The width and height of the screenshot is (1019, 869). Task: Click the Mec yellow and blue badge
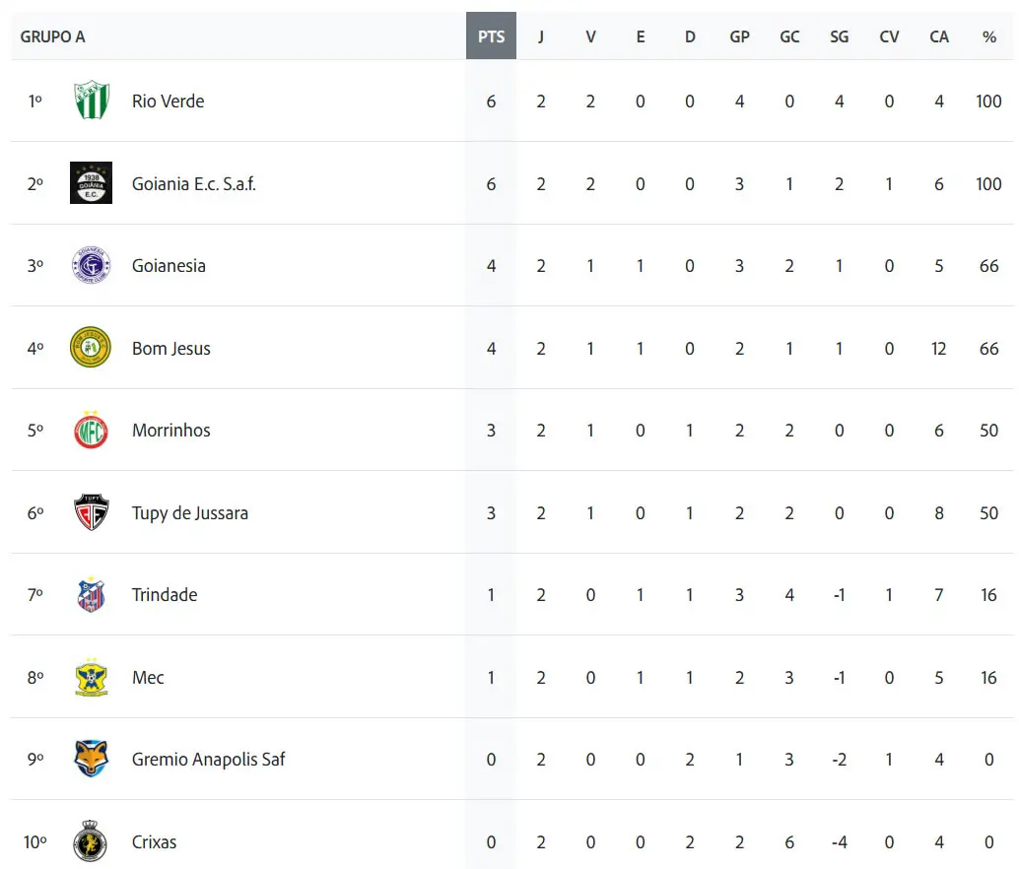click(x=91, y=677)
